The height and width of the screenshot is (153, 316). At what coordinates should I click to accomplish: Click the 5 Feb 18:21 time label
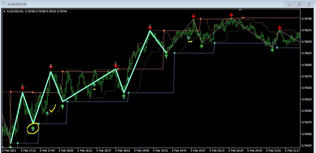85,150
